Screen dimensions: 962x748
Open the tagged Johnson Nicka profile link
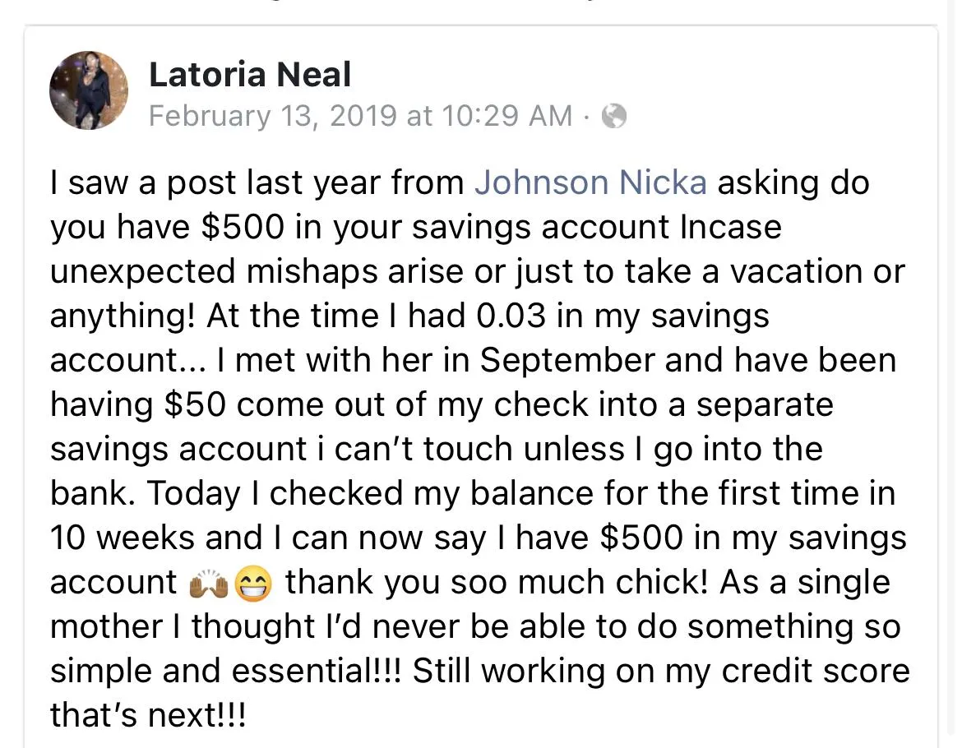590,182
